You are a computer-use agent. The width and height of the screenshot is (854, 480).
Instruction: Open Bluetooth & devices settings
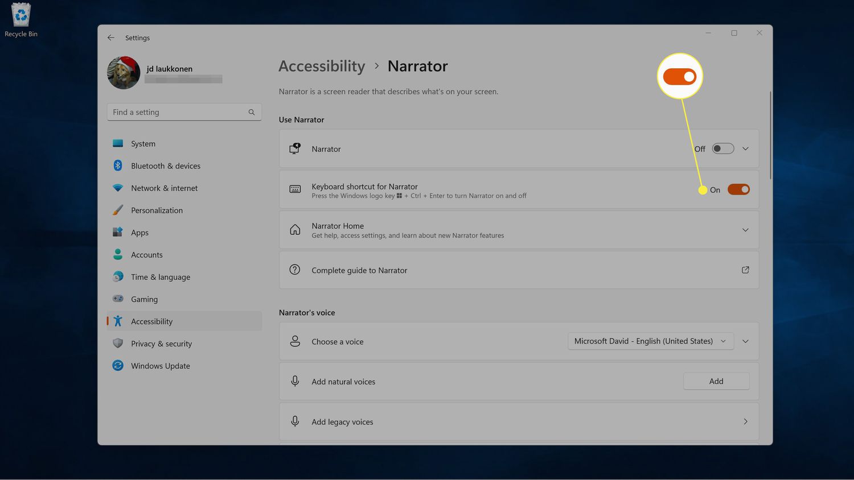(184, 165)
